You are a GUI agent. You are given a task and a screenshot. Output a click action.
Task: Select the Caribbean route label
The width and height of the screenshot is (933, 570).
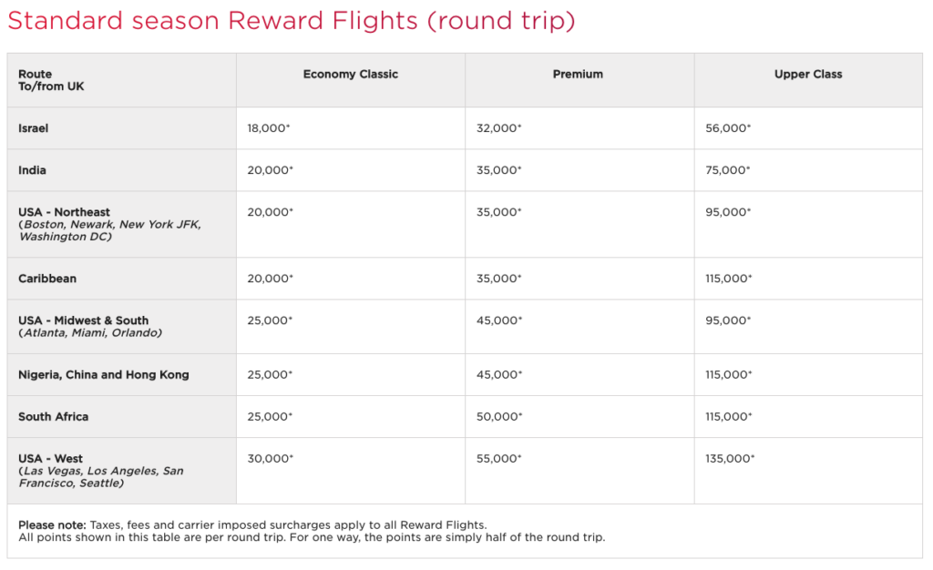pyautogui.click(x=47, y=279)
